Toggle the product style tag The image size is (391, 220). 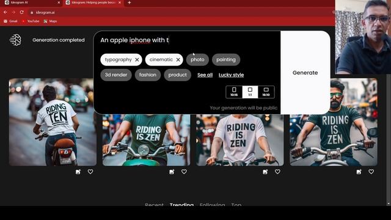(x=178, y=75)
